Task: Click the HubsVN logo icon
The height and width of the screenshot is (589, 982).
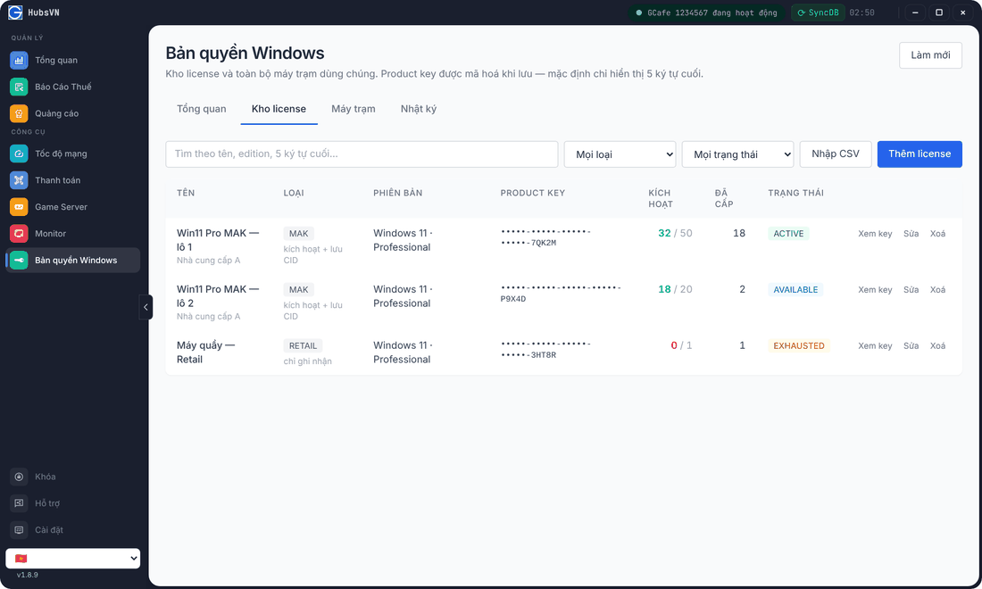Action: (x=15, y=12)
